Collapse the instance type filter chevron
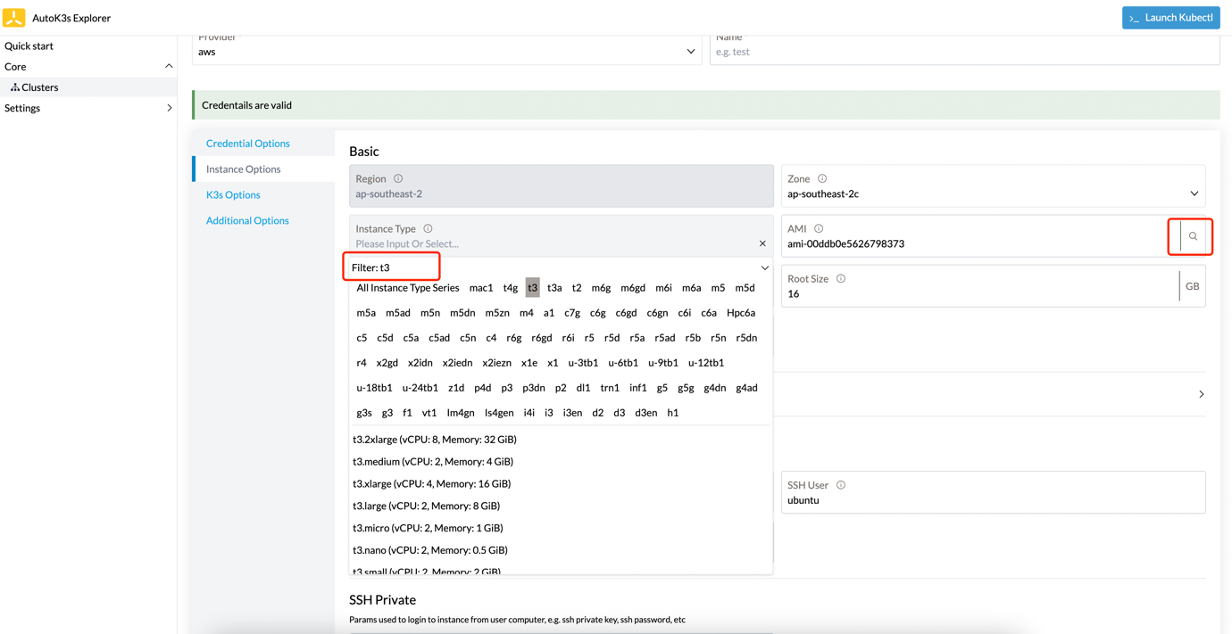Viewport: 1232px width, 634px height. point(764,268)
